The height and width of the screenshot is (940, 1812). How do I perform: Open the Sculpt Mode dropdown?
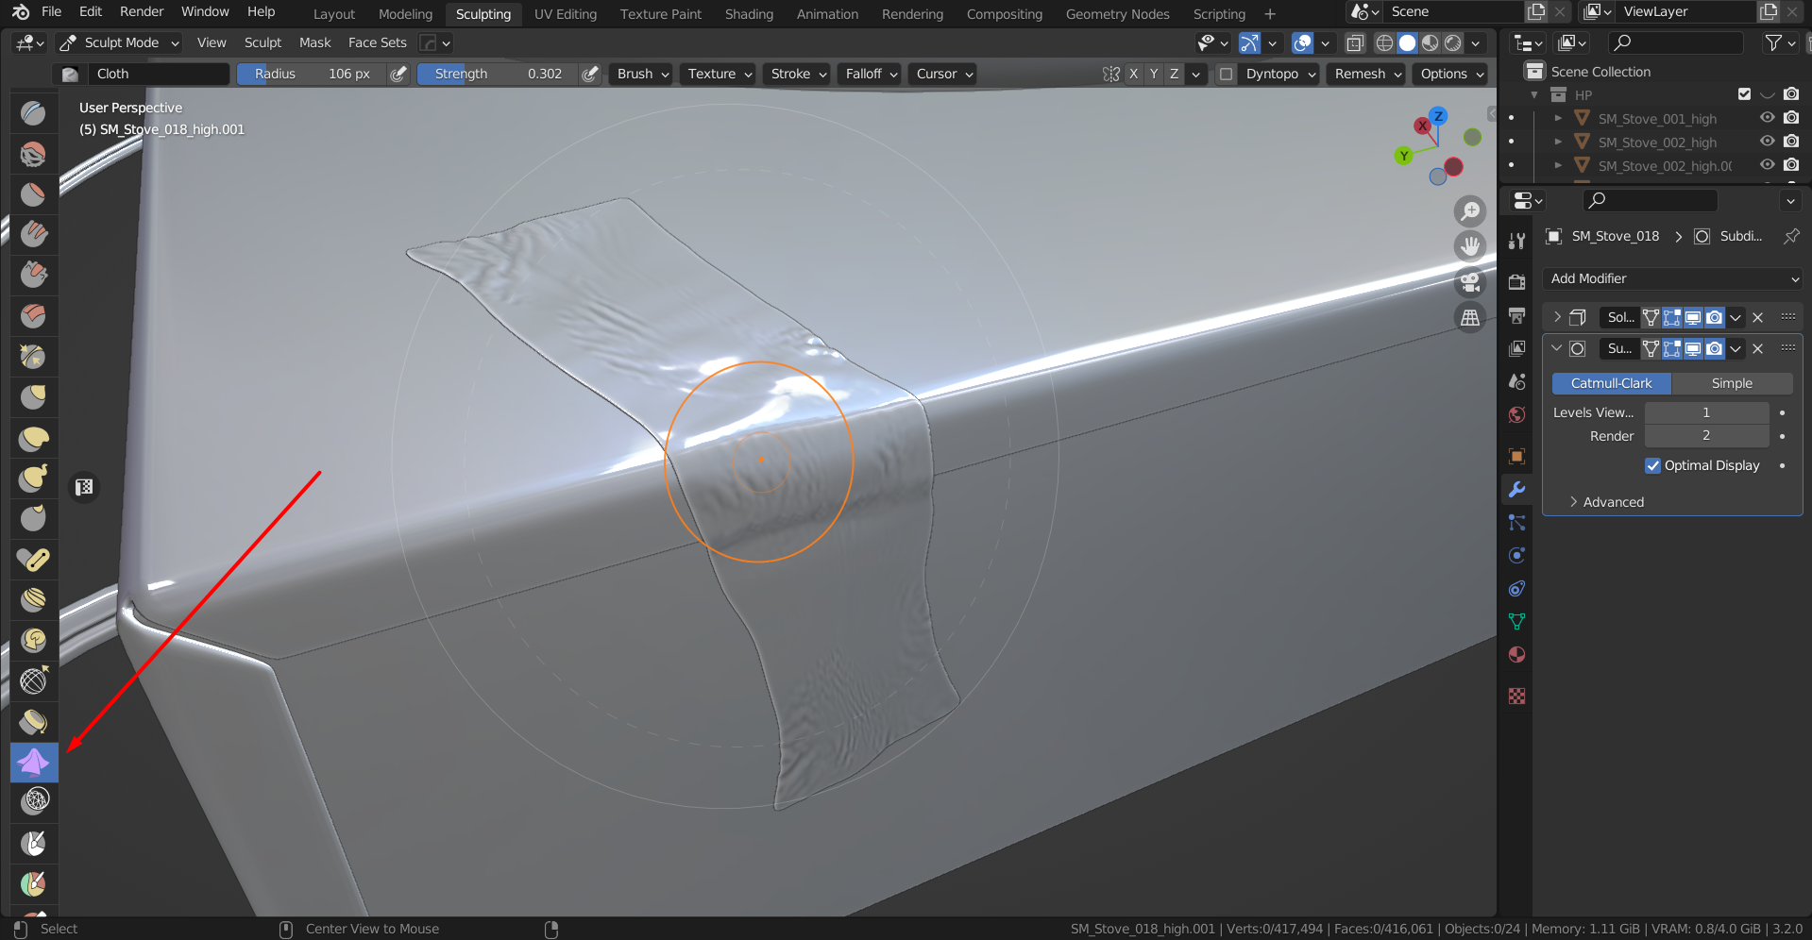tap(121, 42)
